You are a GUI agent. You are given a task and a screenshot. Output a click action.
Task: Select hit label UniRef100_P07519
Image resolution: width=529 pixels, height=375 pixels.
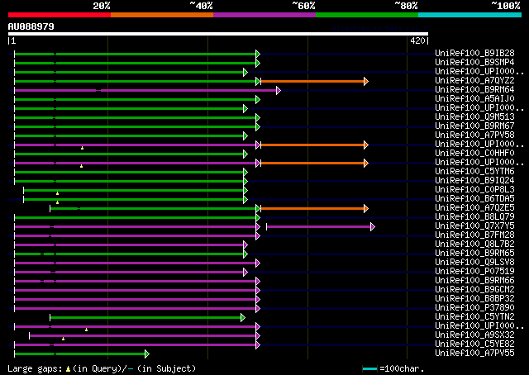point(474,272)
